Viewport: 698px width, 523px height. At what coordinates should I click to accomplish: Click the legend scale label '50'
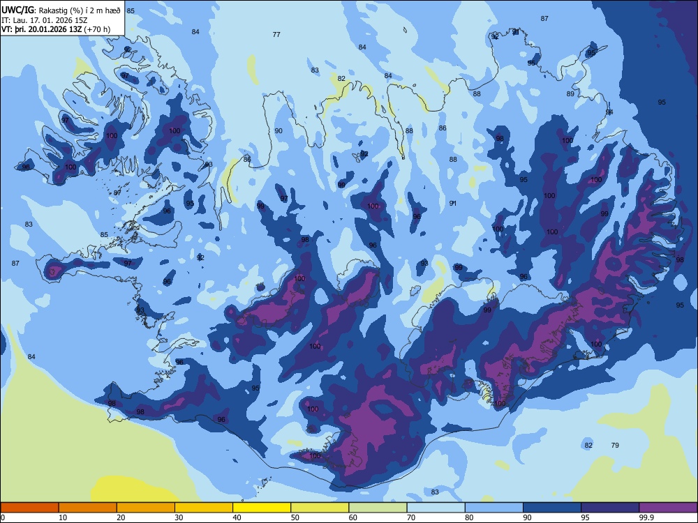point(295,517)
